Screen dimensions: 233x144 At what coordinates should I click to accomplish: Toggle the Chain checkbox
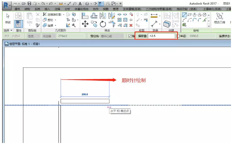point(130,36)
